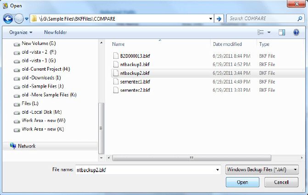Click the navigation pane vertical scrollbar thumb
This screenshot has width=308, height=195.
(x=101, y=128)
